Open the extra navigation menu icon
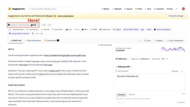 click(x=176, y=9)
